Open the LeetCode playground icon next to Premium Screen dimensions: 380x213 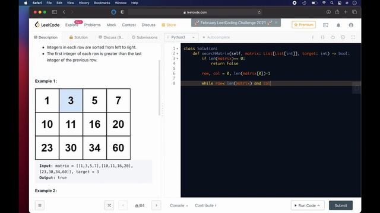(325, 25)
